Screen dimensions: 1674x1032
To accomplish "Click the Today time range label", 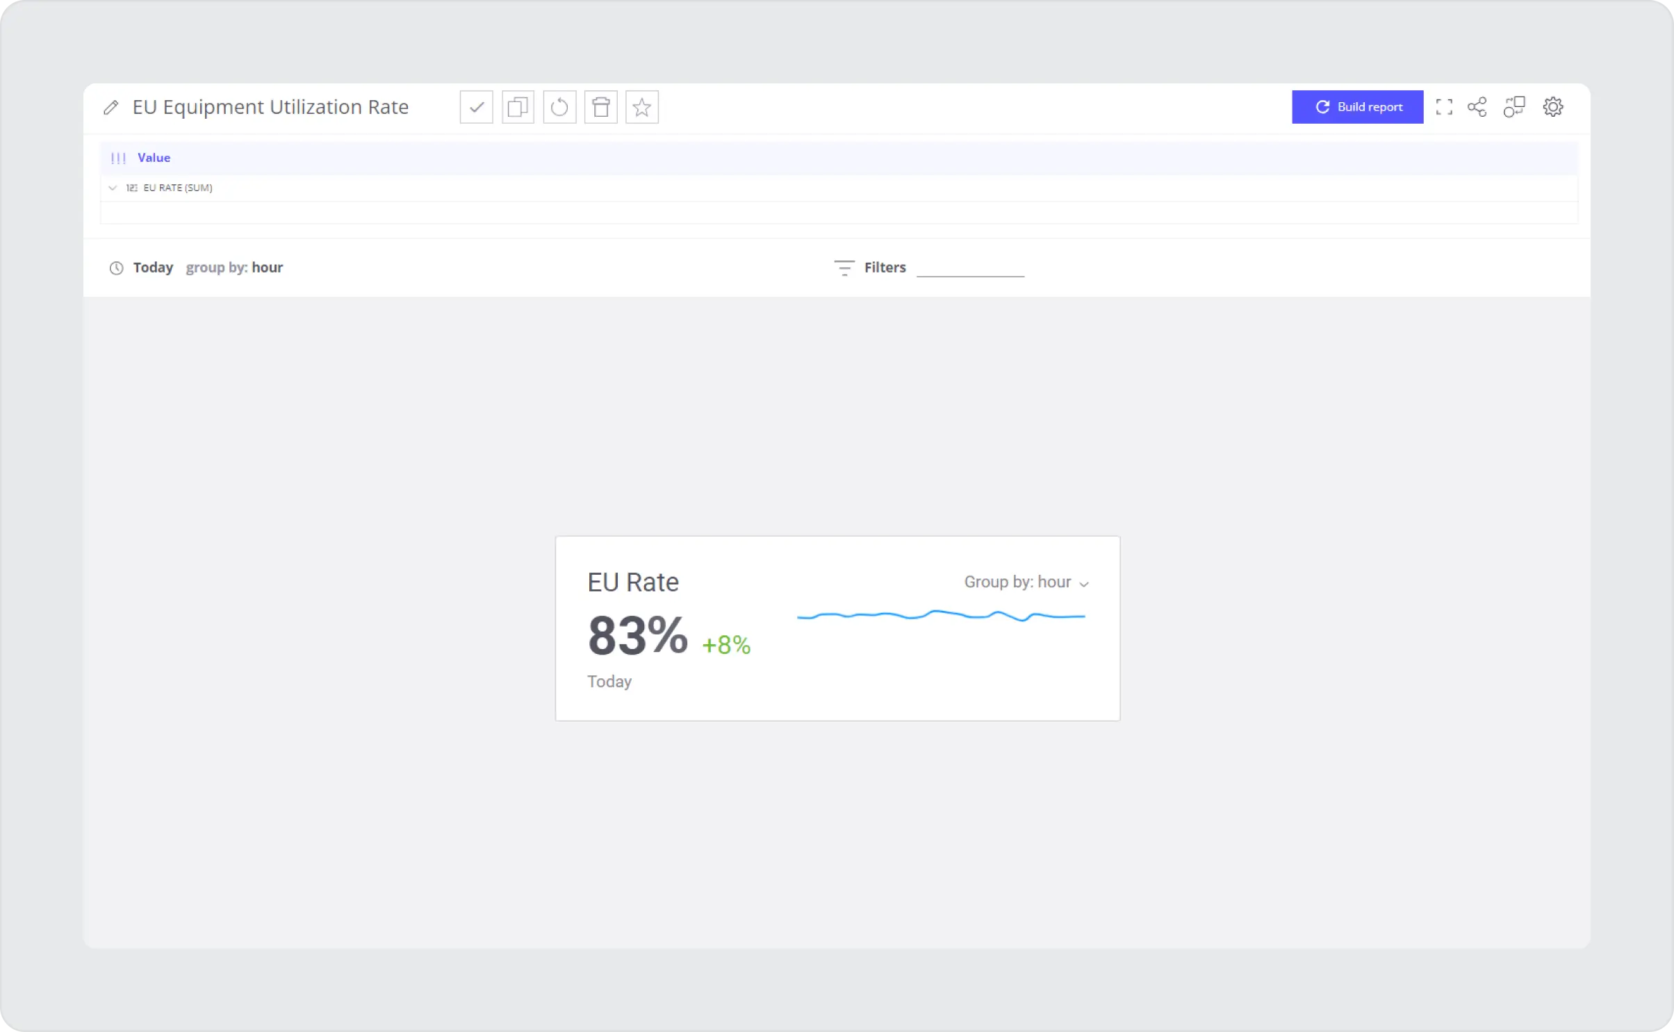I will [154, 268].
